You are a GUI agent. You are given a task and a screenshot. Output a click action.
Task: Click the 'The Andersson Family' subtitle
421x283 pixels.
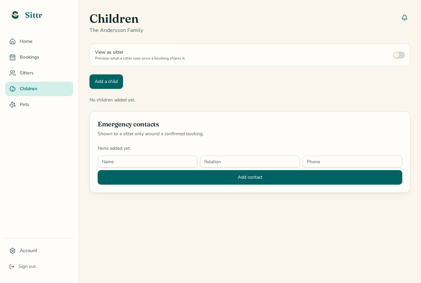point(116,30)
